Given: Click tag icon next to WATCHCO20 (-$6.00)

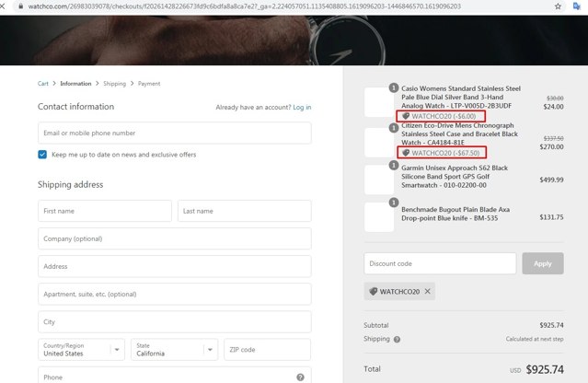Looking at the screenshot, I should tap(406, 116).
